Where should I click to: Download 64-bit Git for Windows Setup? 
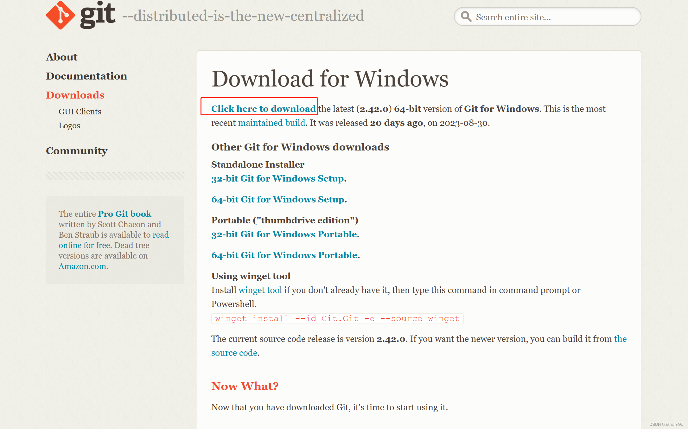[x=278, y=199]
